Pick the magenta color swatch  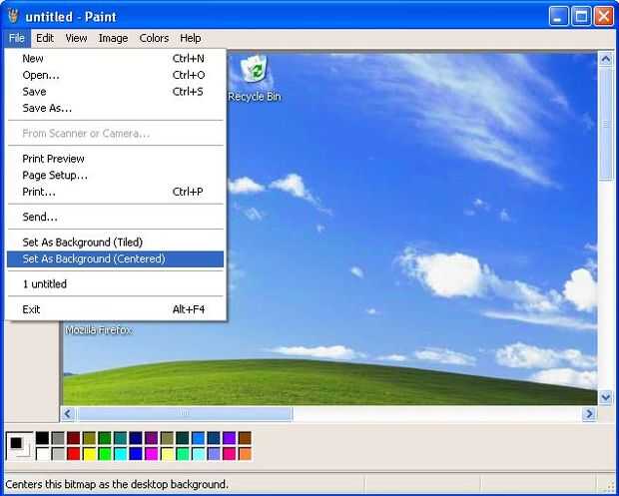pyautogui.click(x=151, y=454)
